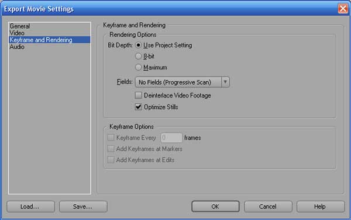
Task: Click the Load... button
Action: [x=30, y=207]
